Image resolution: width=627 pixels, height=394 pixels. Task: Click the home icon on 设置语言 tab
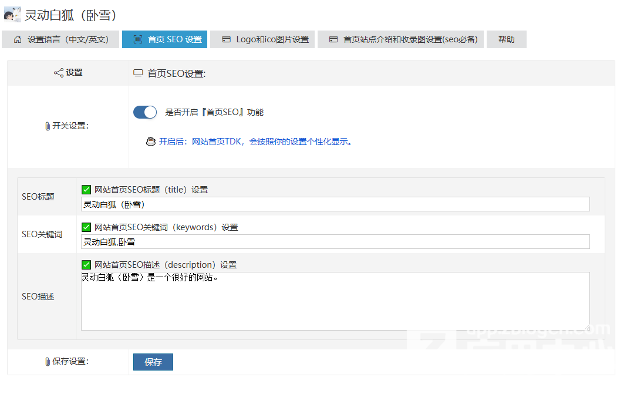click(18, 39)
